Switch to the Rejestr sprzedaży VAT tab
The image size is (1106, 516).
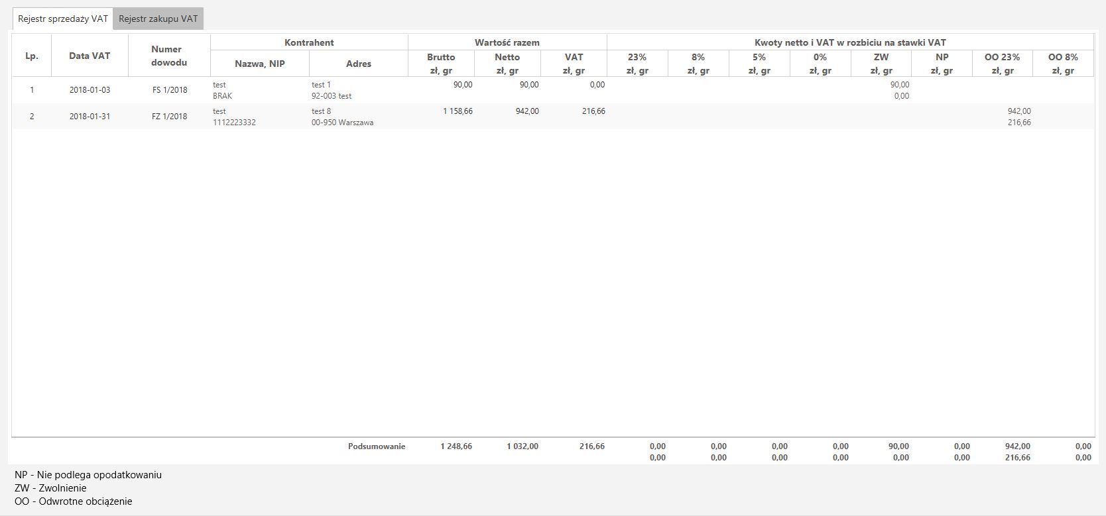[63, 19]
